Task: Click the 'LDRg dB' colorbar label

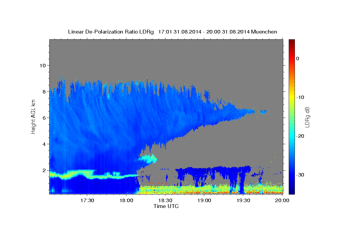Action: point(307,117)
